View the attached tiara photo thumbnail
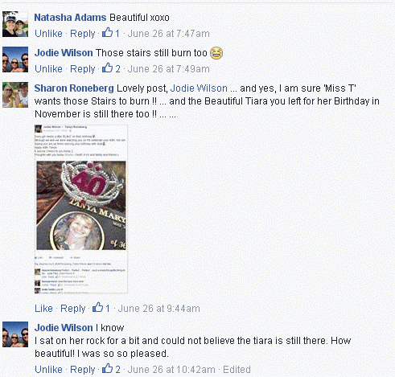Image resolution: width=395 pixels, height=377 pixels. 81,209
